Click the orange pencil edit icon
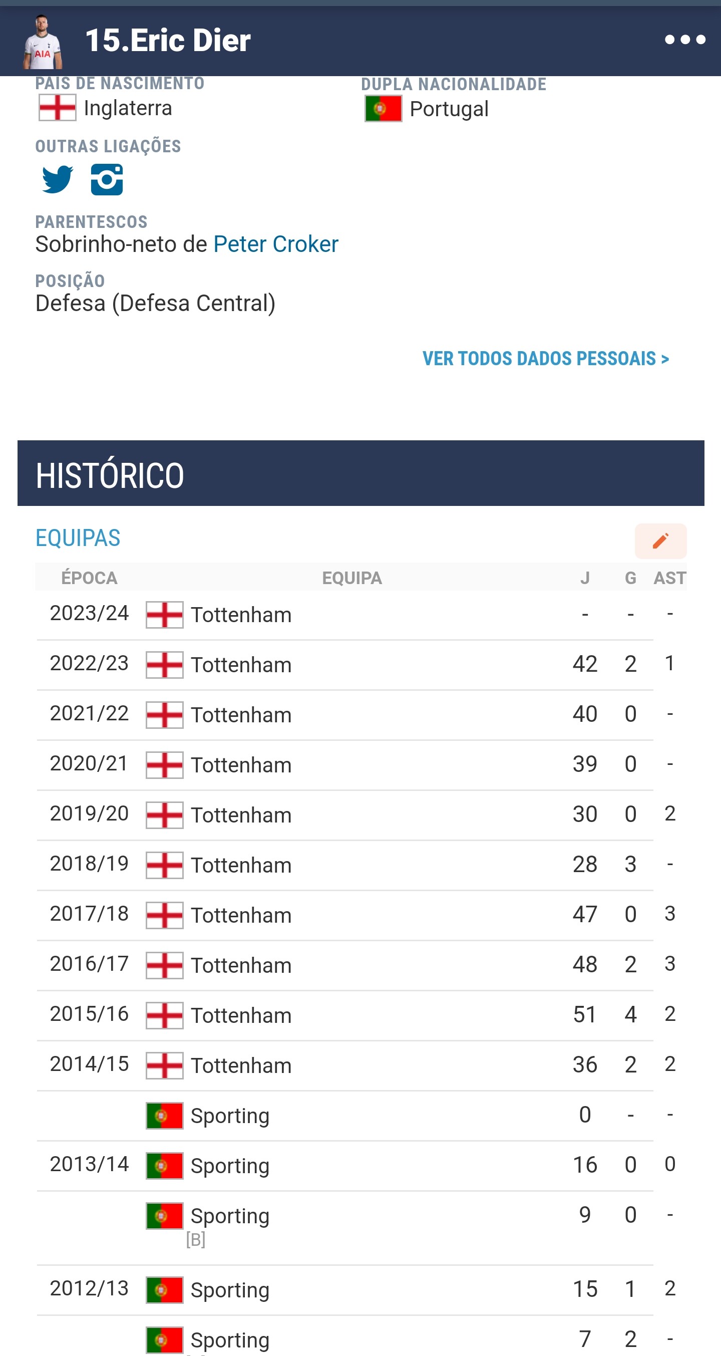Image resolution: width=721 pixels, height=1356 pixels. click(660, 540)
